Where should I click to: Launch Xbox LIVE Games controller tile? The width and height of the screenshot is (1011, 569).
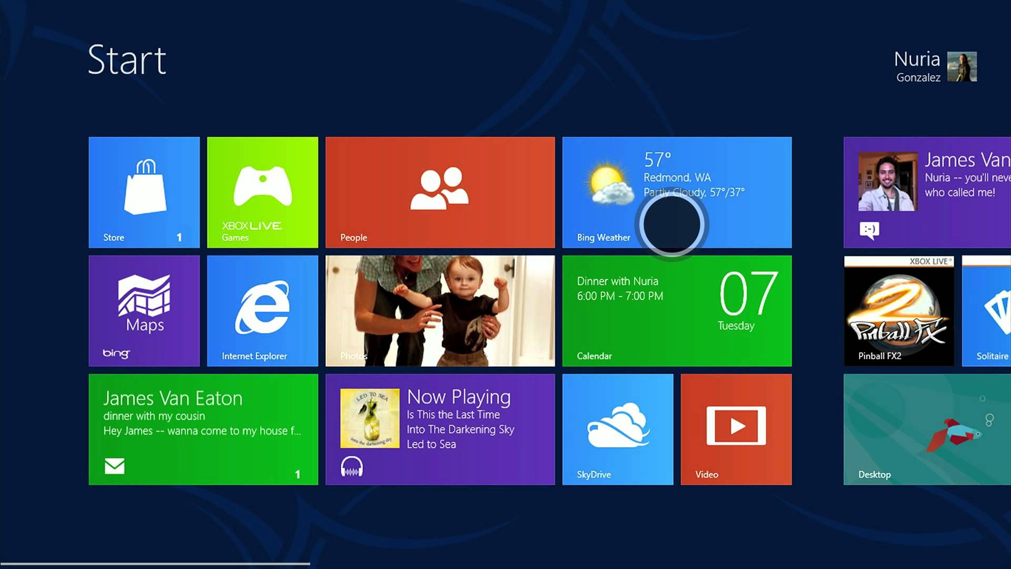tap(262, 192)
